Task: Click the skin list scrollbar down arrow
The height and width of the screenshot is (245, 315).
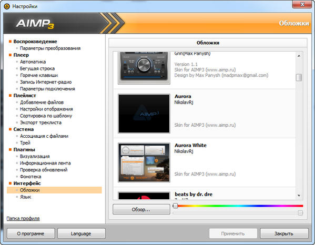Action: [299, 196]
